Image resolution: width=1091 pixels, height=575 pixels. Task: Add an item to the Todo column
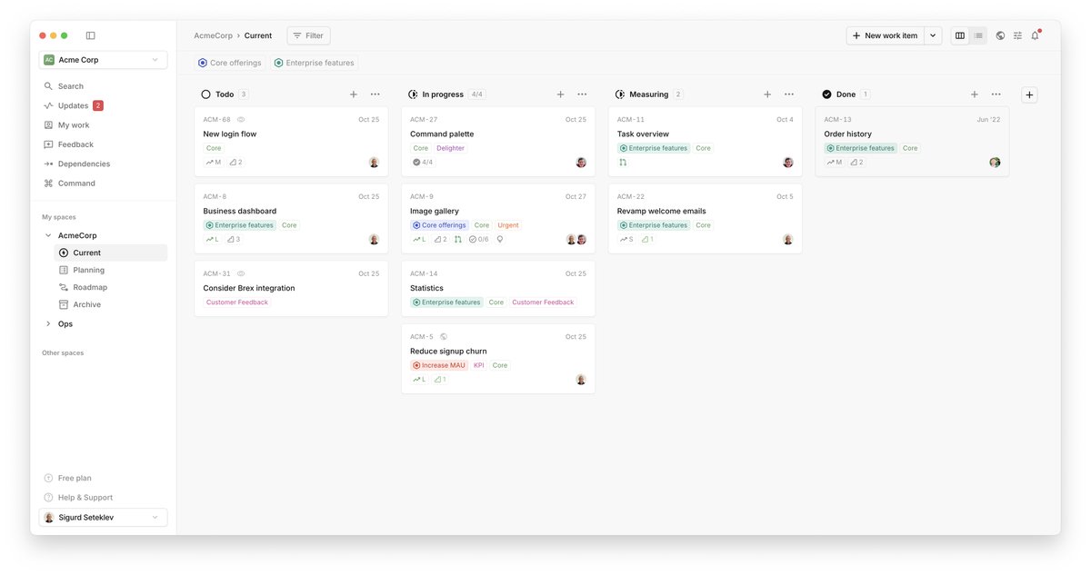[354, 94]
